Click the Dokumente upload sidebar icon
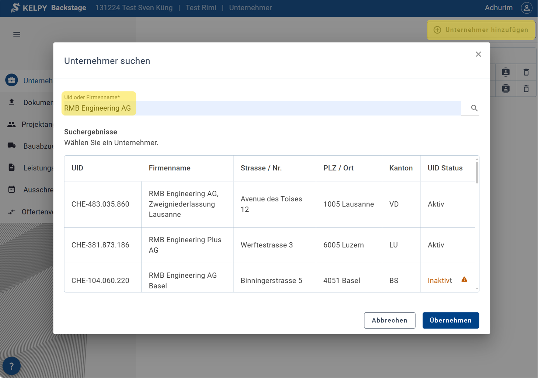This screenshot has height=378, width=538. coord(11,102)
